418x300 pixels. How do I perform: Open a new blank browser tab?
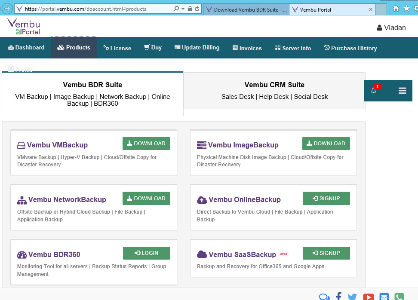[x=381, y=9]
